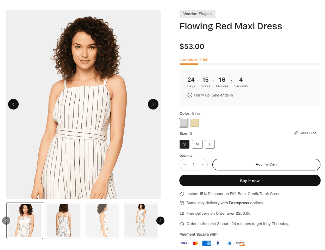Select size S option
Image resolution: width=325 pixels, height=250 pixels.
pos(185,144)
